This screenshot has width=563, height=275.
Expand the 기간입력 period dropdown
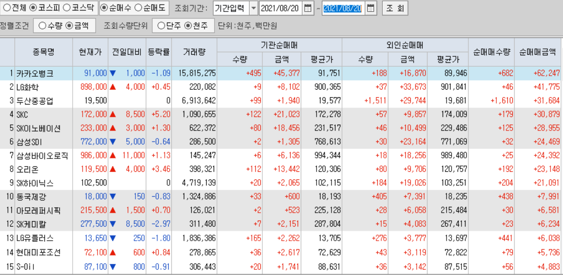253,8
